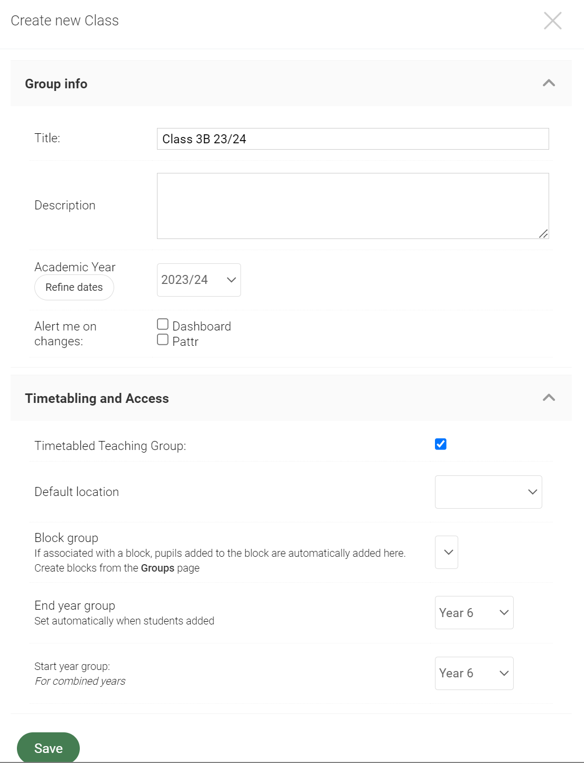
Task: Click inside the Description text box
Action: pyautogui.click(x=353, y=205)
